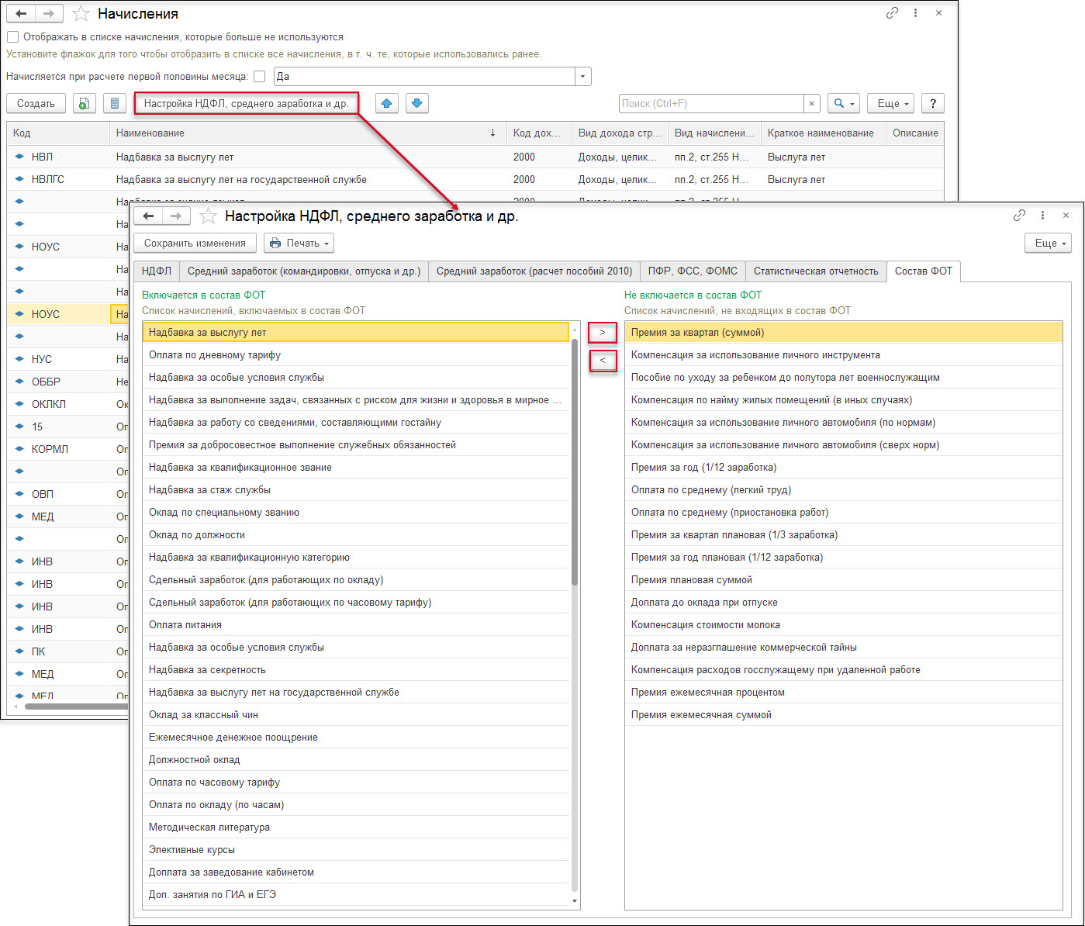Move item down with blue arrow
This screenshot has width=1085, height=926.
pos(416,103)
